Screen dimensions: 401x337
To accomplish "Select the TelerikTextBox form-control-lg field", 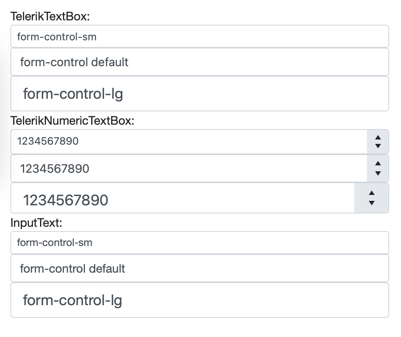I will [199, 94].
